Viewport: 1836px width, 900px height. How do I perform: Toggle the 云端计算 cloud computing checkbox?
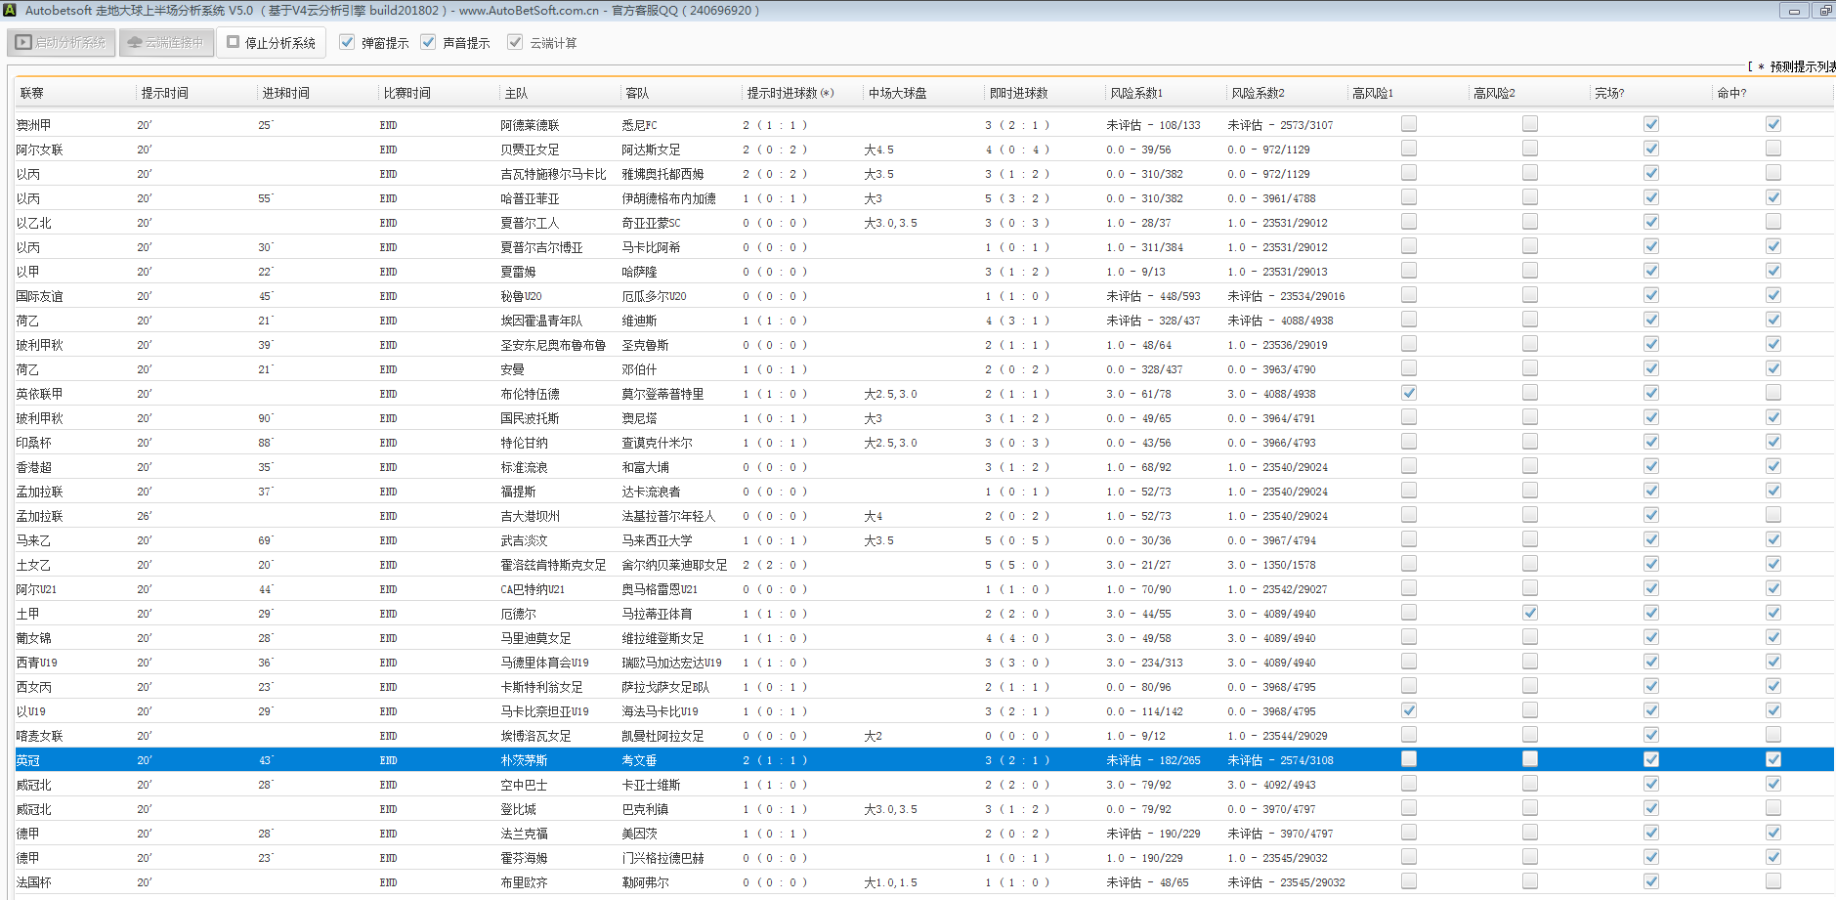pyautogui.click(x=515, y=42)
